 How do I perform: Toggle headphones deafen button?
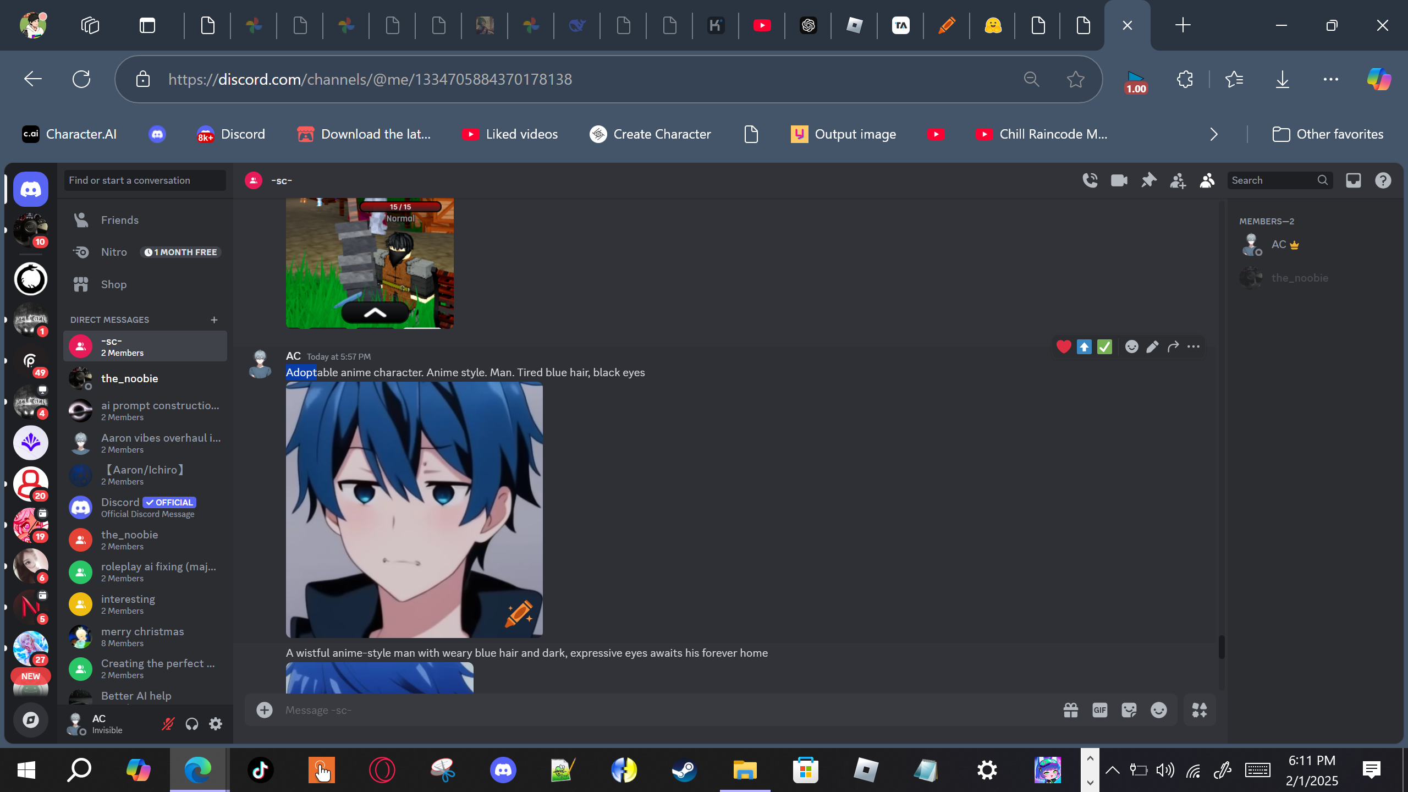[191, 724]
